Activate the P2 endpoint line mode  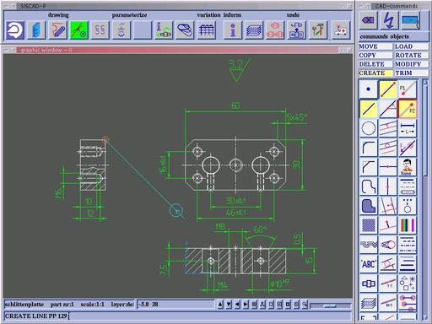(408, 109)
